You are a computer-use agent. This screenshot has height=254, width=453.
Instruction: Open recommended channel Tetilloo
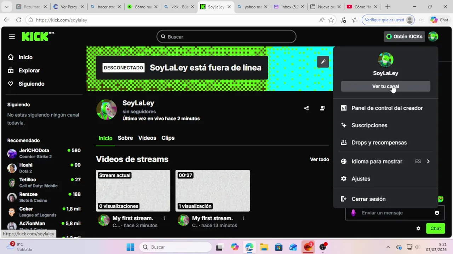[x=44, y=182]
